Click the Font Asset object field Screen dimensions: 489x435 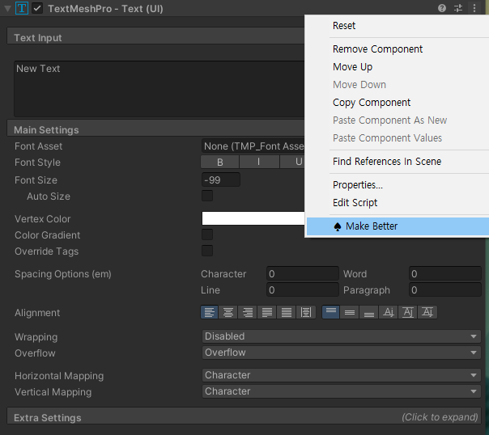tap(253, 146)
